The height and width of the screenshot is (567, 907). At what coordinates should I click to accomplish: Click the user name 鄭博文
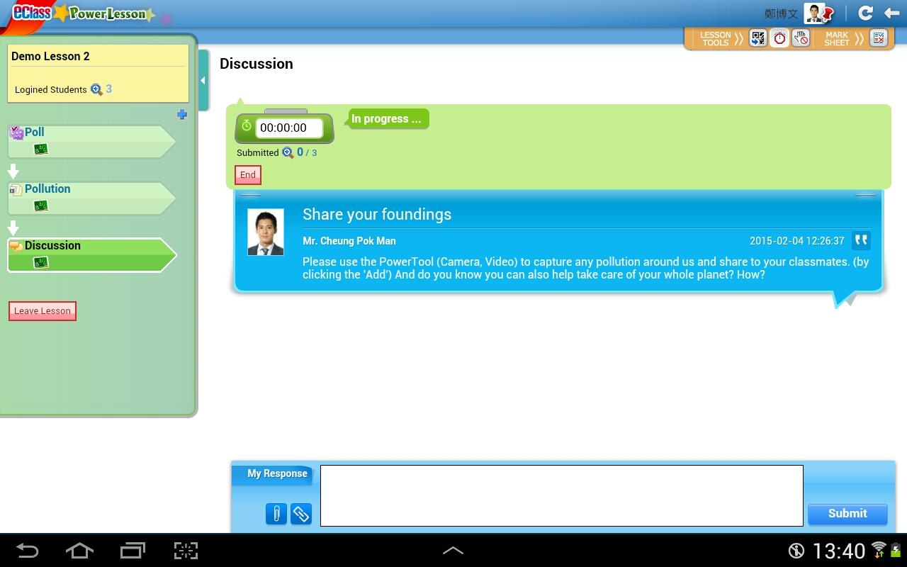[x=782, y=14]
